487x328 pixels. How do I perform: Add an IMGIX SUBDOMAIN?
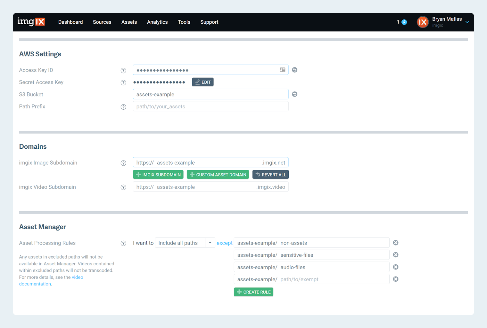158,175
